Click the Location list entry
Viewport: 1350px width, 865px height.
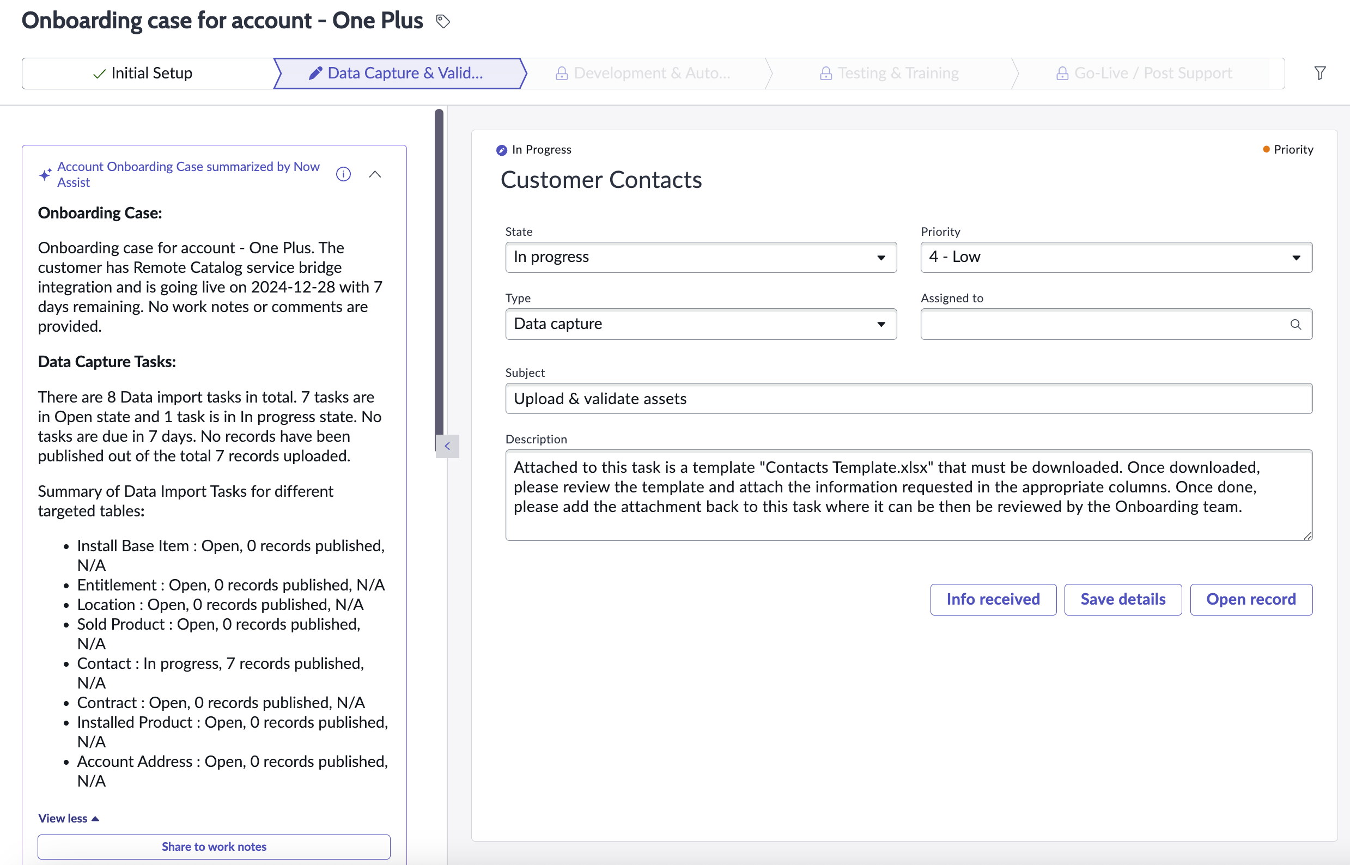220,605
